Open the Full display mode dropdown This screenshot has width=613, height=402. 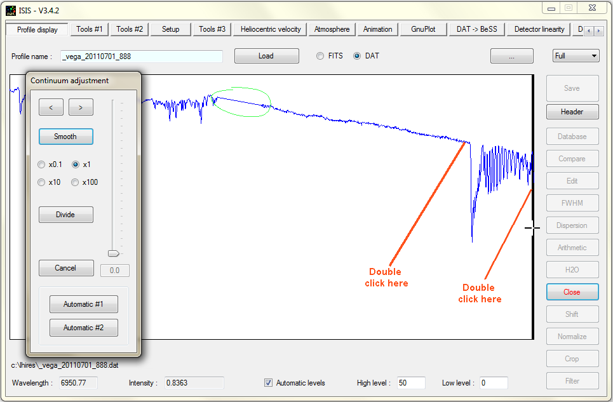(x=576, y=56)
